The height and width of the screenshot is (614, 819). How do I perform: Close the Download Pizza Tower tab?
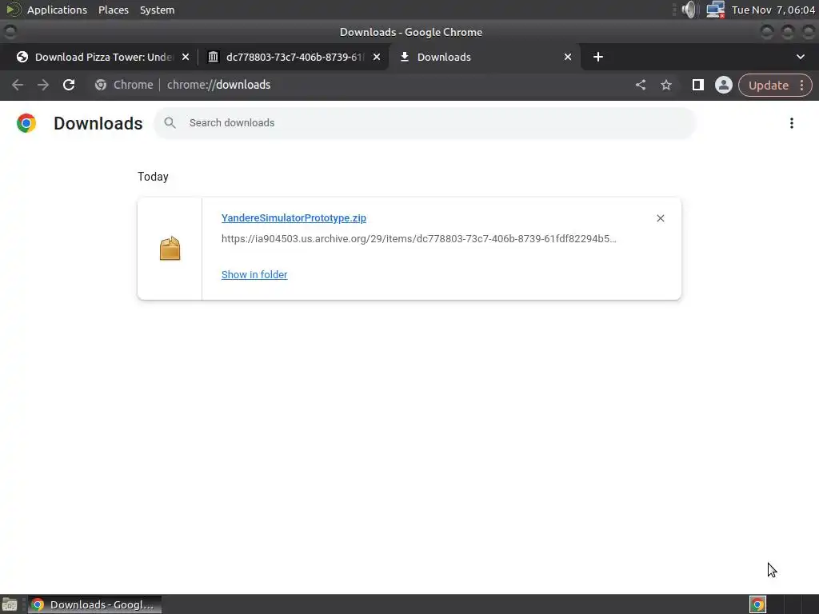186,57
